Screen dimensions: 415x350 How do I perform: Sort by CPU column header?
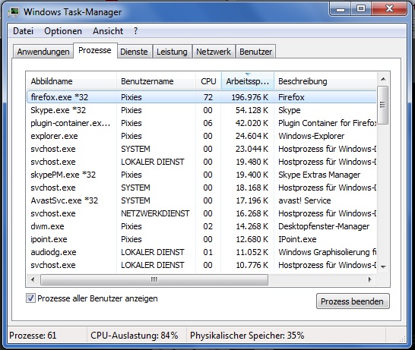208,81
